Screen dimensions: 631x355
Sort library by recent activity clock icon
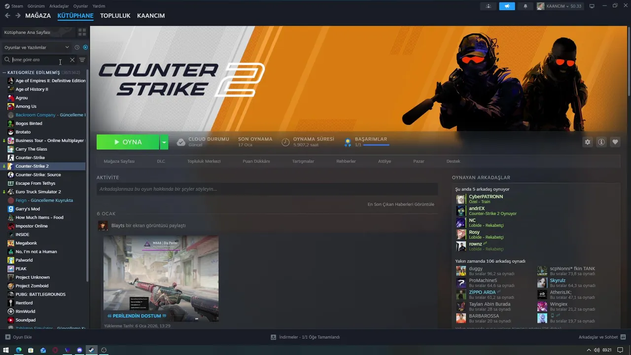[x=77, y=47]
